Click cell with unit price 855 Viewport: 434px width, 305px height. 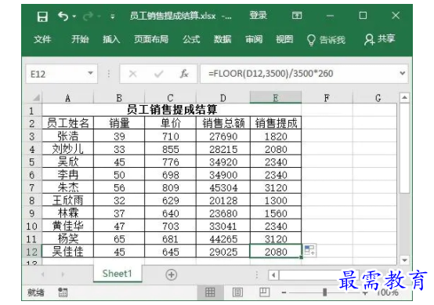pyautogui.click(x=170, y=149)
